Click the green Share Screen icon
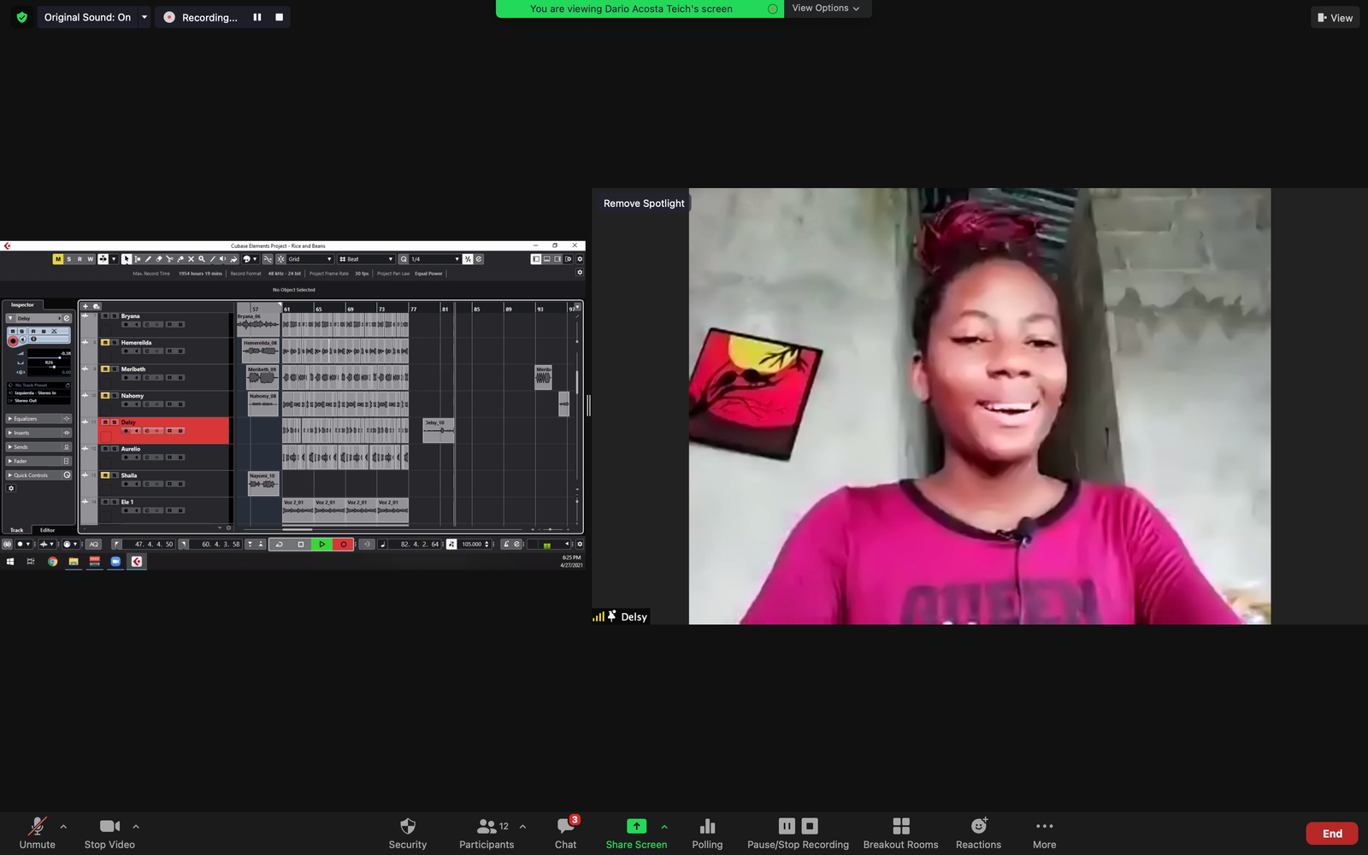 coord(636,826)
